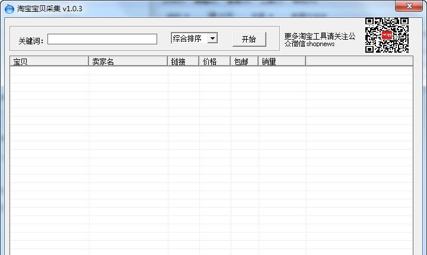Click the 包邮 column header
The height and width of the screenshot is (255, 427).
pyautogui.click(x=244, y=62)
